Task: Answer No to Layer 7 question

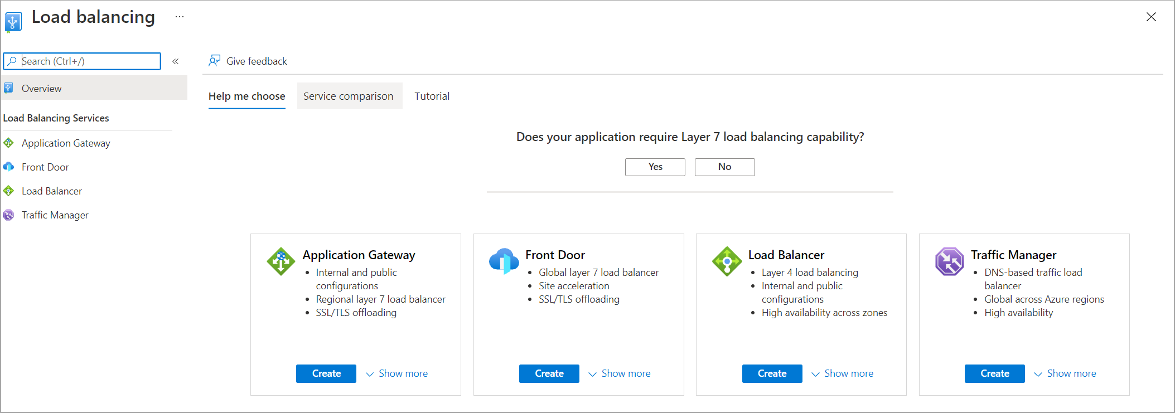Action: pos(725,167)
